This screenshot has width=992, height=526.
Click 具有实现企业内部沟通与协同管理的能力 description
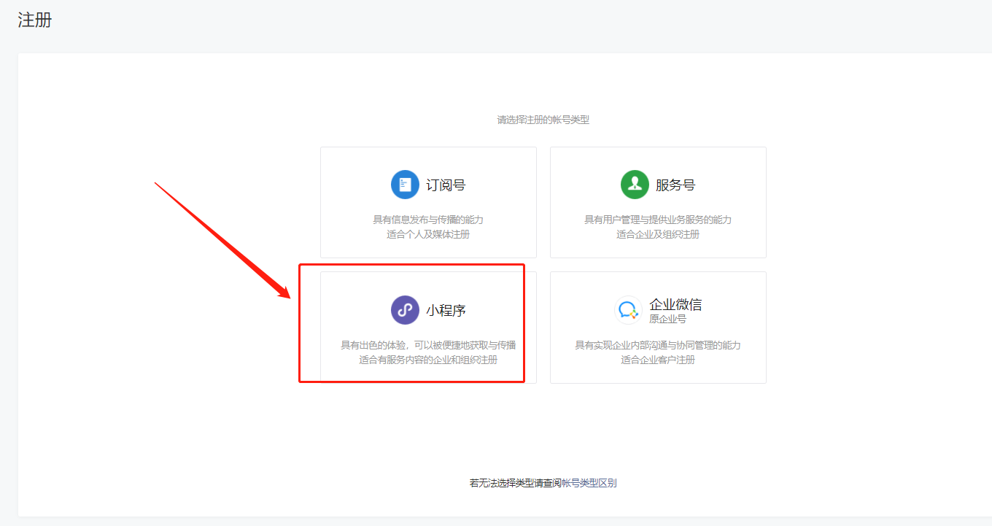[658, 345]
